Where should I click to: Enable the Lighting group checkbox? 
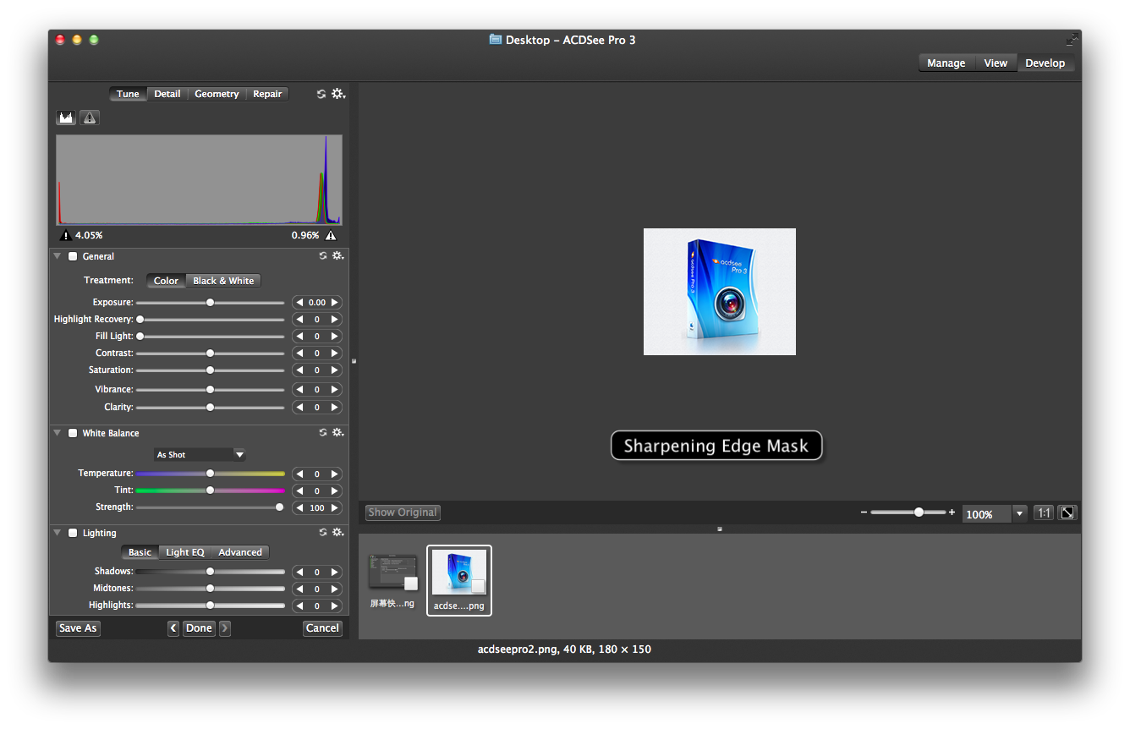[73, 533]
